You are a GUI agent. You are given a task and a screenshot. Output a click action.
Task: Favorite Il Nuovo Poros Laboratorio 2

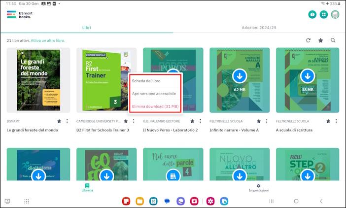point(192,121)
